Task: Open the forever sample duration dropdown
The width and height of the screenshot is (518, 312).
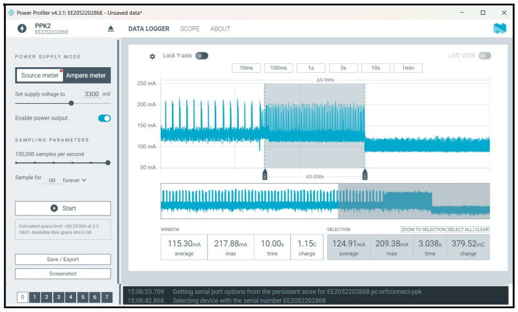Action: pos(74,180)
